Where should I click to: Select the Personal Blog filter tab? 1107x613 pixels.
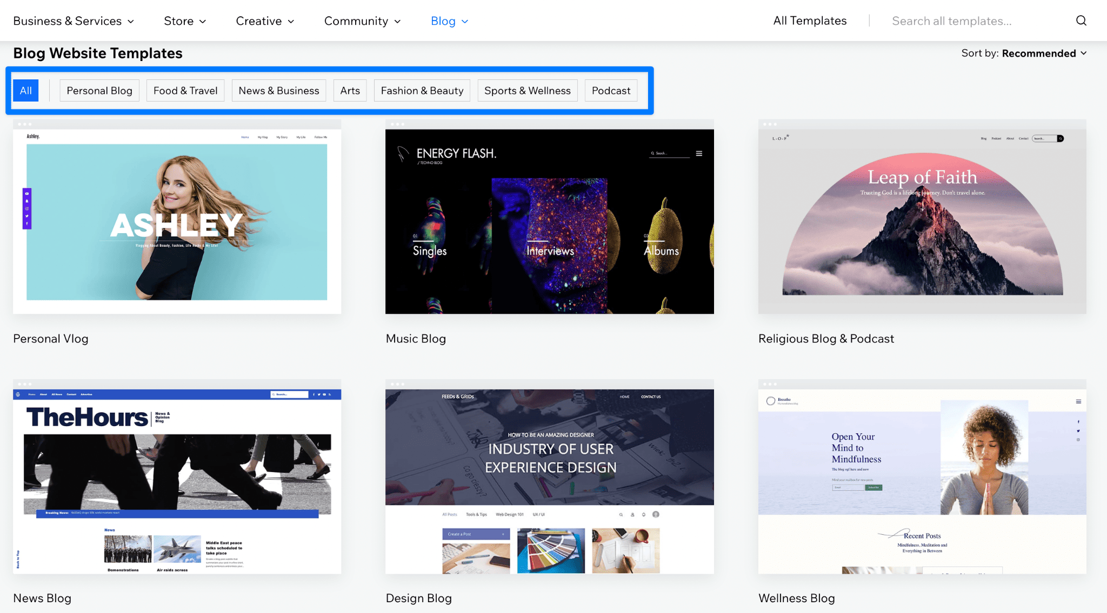coord(99,91)
